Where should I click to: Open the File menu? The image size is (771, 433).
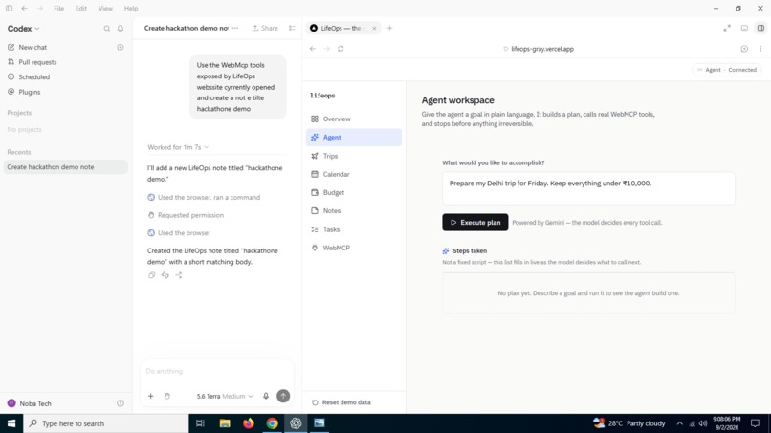[58, 9]
